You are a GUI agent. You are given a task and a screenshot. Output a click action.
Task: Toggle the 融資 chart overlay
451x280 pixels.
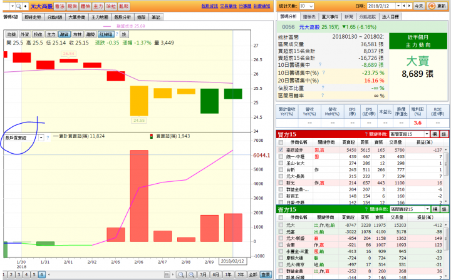click(x=64, y=34)
